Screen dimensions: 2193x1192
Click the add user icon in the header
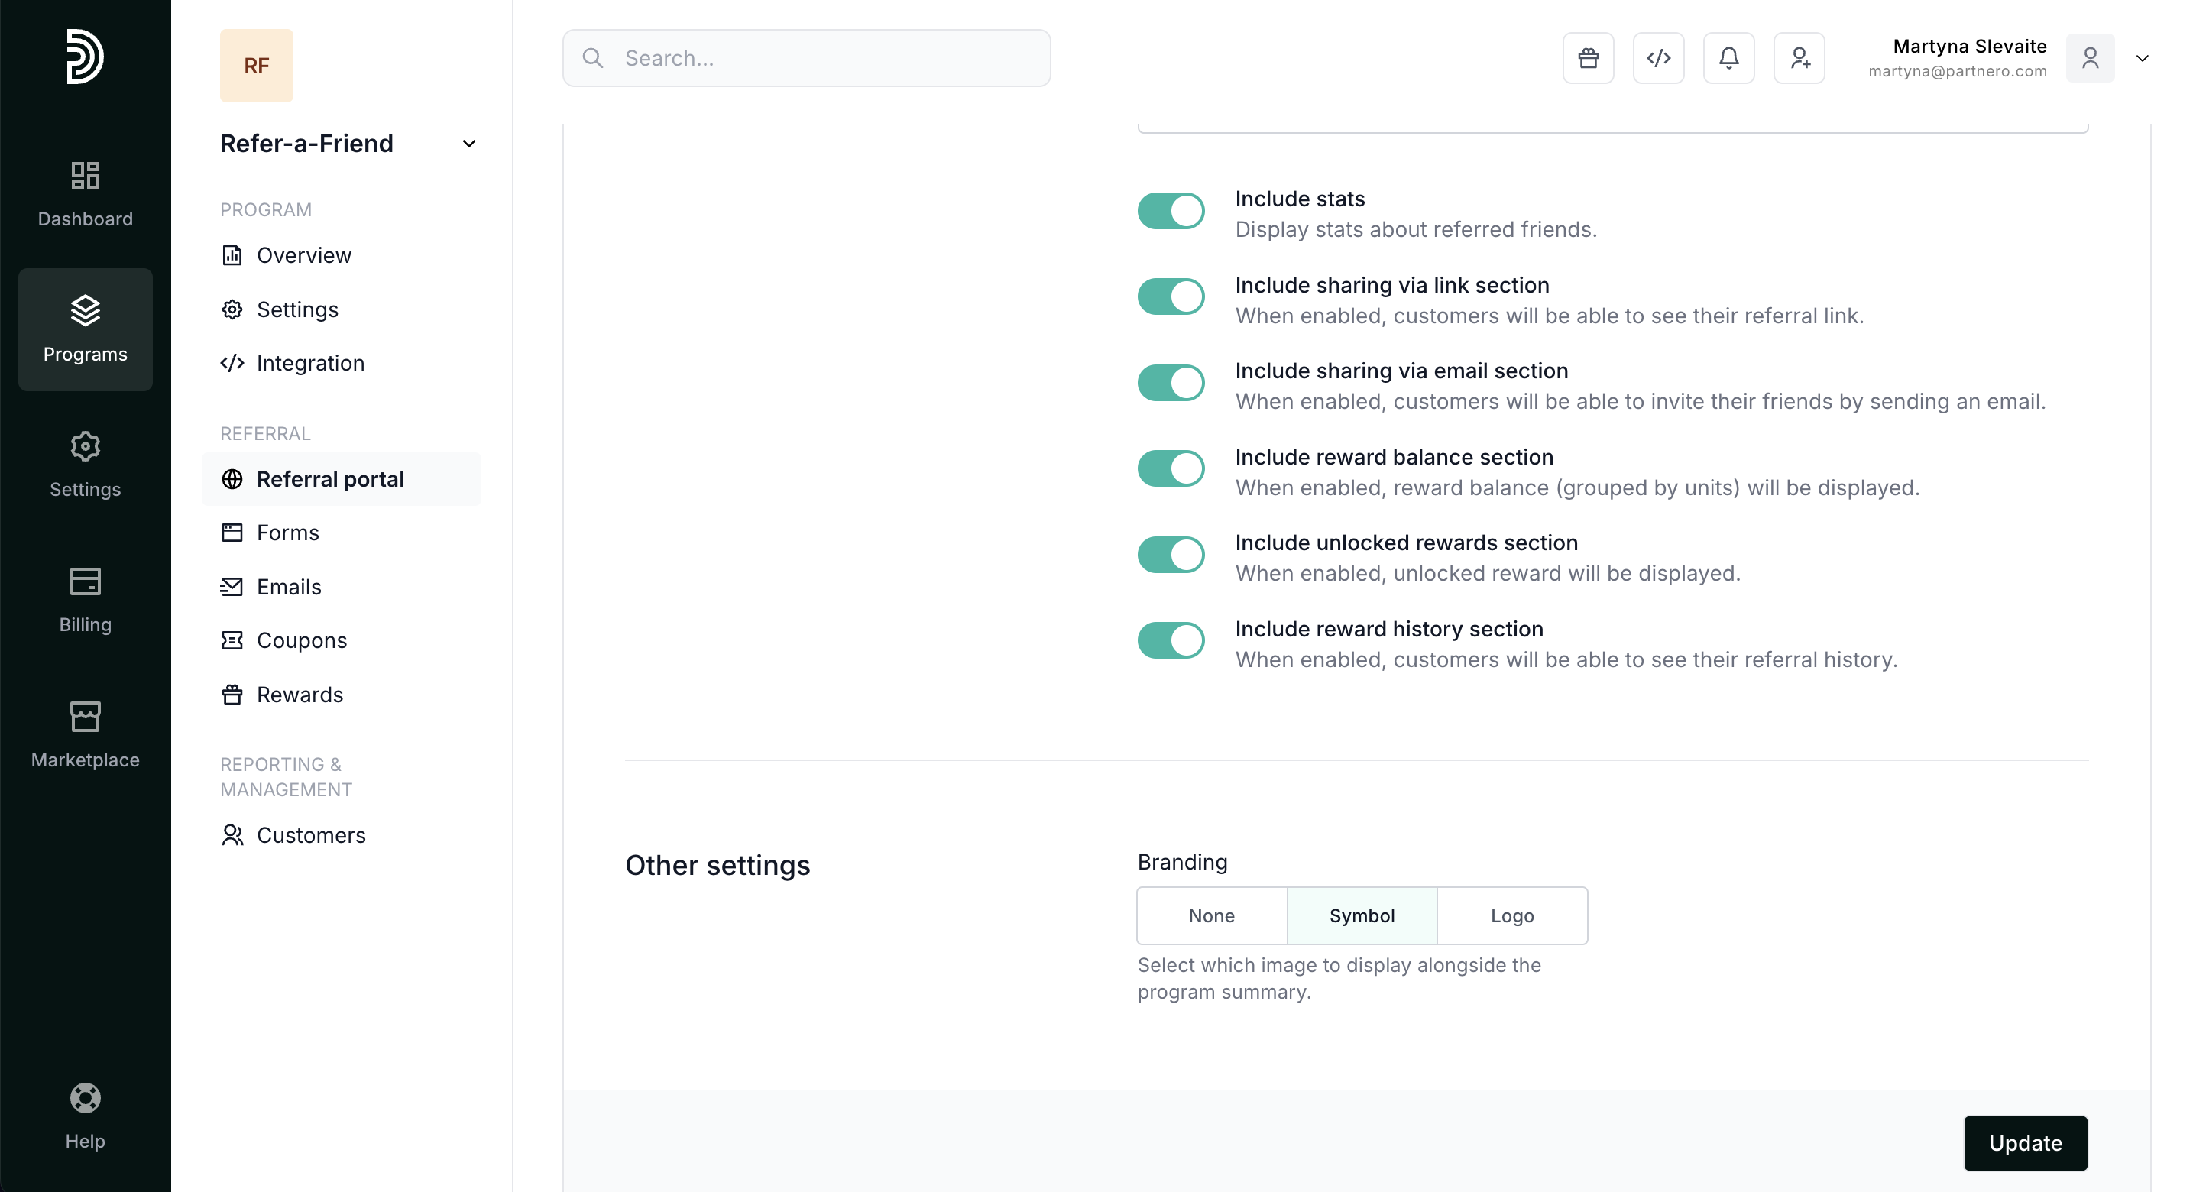1799,58
